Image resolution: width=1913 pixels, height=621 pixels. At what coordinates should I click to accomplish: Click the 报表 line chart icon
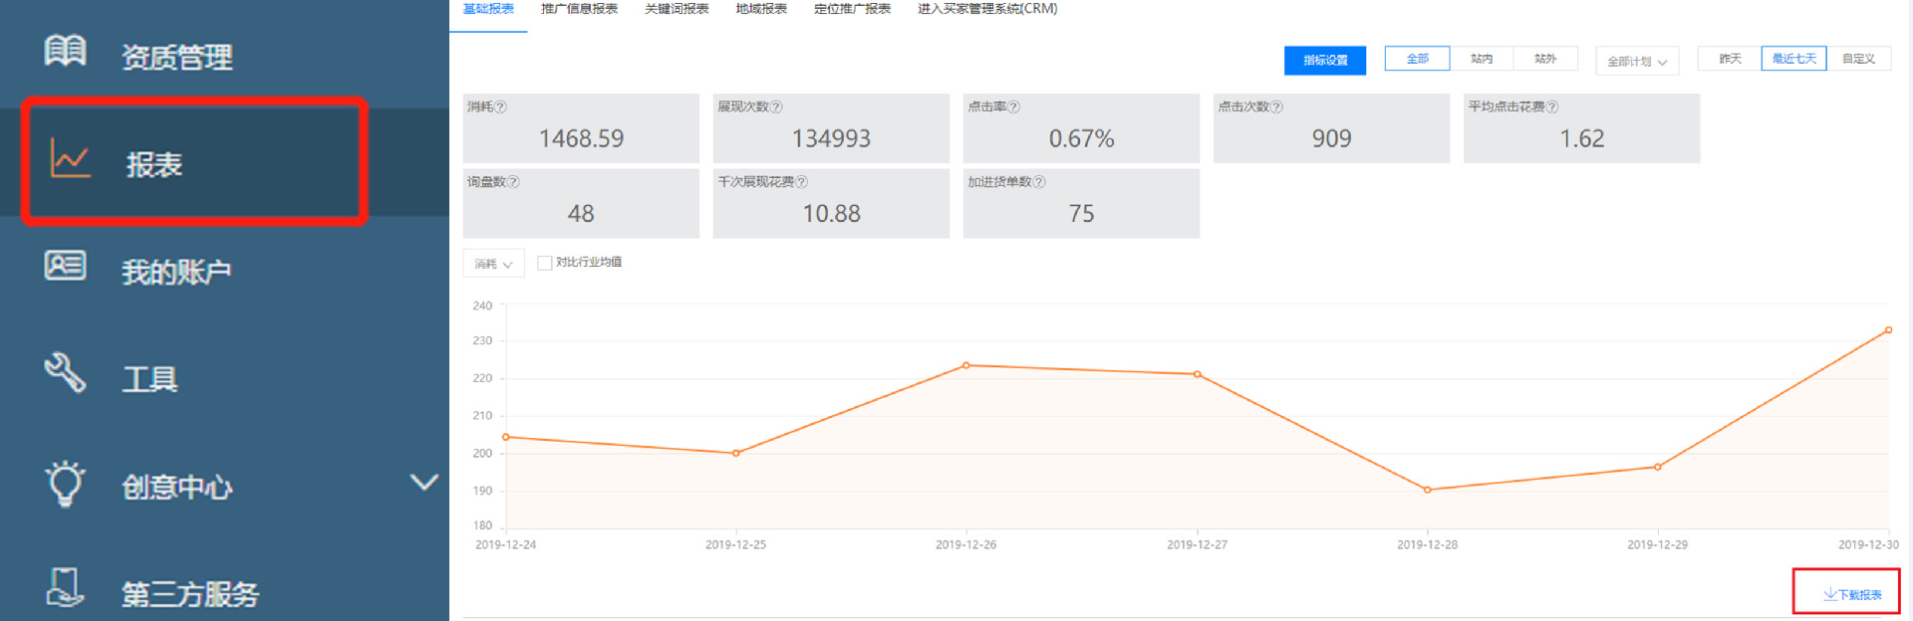pos(71,159)
